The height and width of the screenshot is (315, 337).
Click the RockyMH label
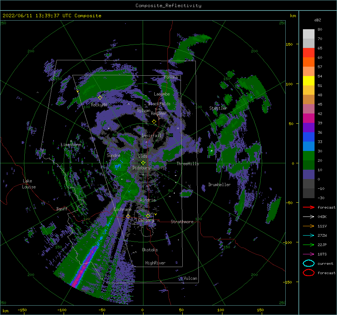[99, 105]
